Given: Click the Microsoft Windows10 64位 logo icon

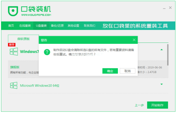Looking at the screenshot, I should 14,85.
